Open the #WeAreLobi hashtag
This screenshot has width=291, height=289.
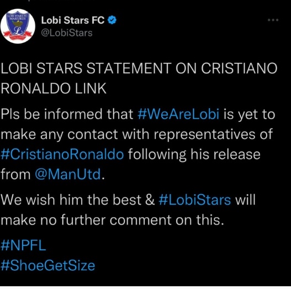178,114
